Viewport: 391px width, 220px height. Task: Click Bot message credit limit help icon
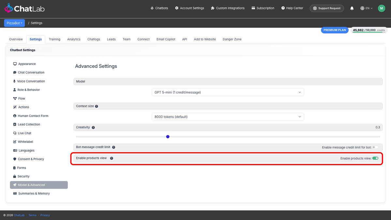tap(113, 147)
